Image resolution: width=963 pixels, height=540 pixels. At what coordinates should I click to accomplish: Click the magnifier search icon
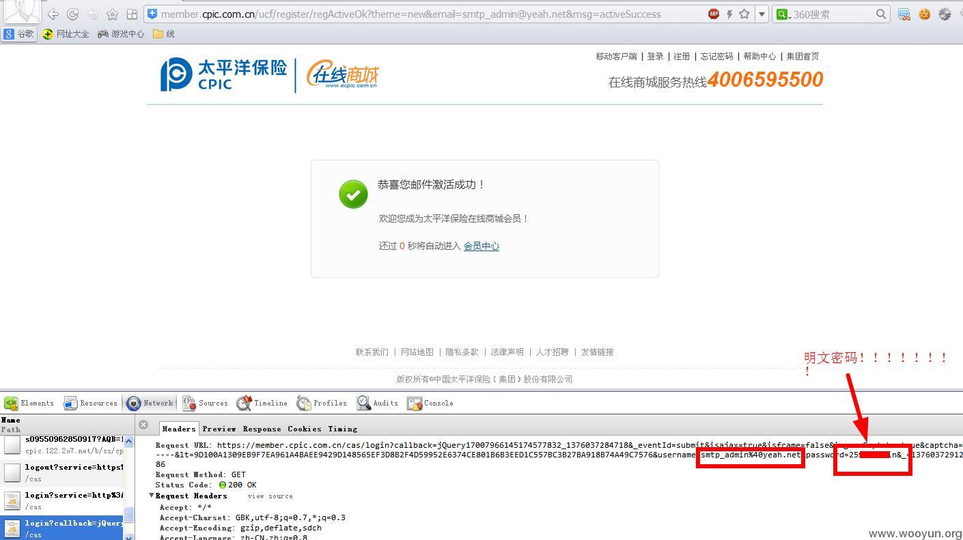point(881,14)
